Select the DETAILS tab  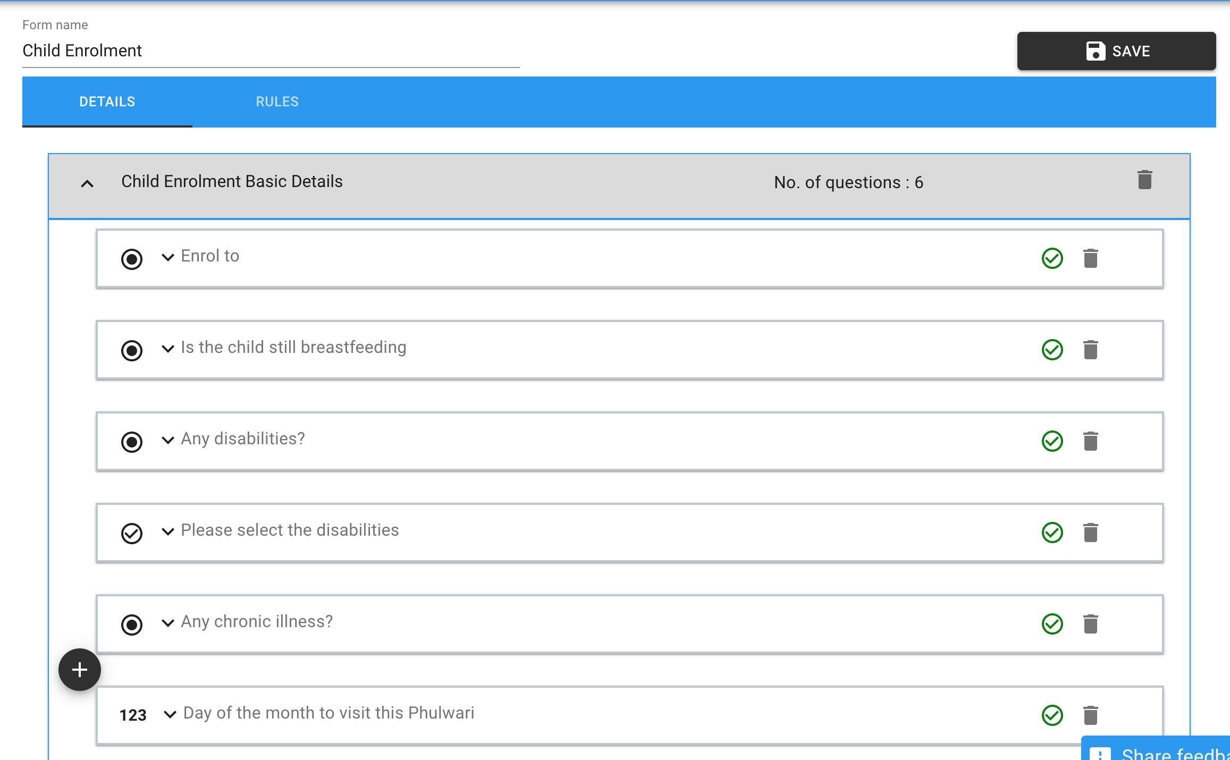tap(107, 102)
